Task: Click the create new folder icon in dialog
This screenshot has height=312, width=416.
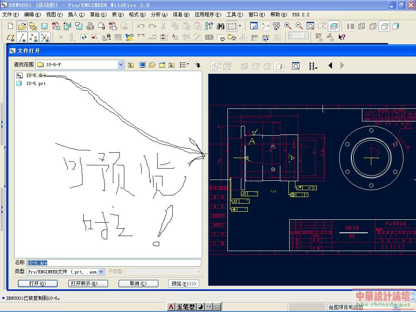Action: (162, 65)
